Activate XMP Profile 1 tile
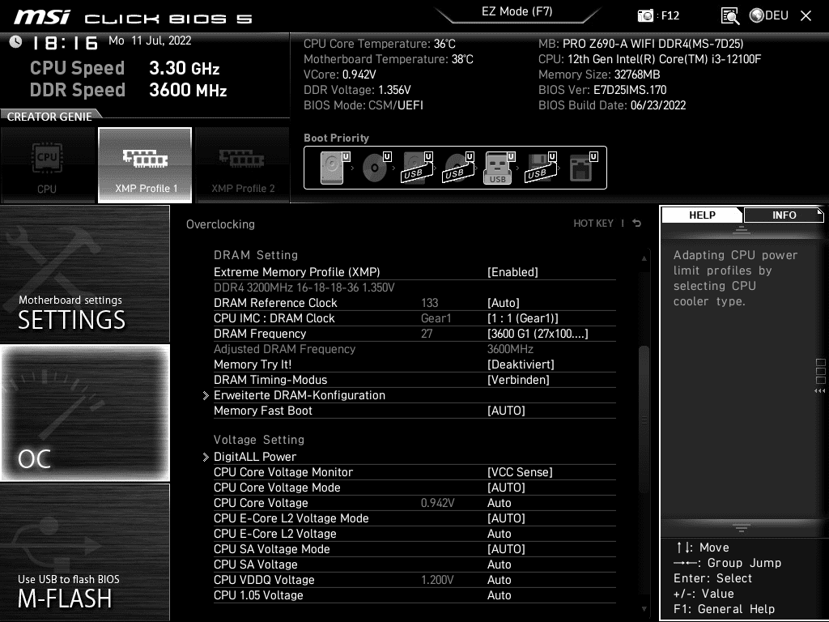The height and width of the screenshot is (622, 829). click(145, 165)
